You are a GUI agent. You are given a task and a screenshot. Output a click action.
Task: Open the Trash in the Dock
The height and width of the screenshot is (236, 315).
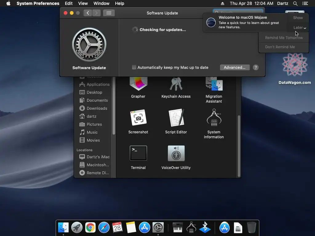pyautogui.click(x=251, y=228)
